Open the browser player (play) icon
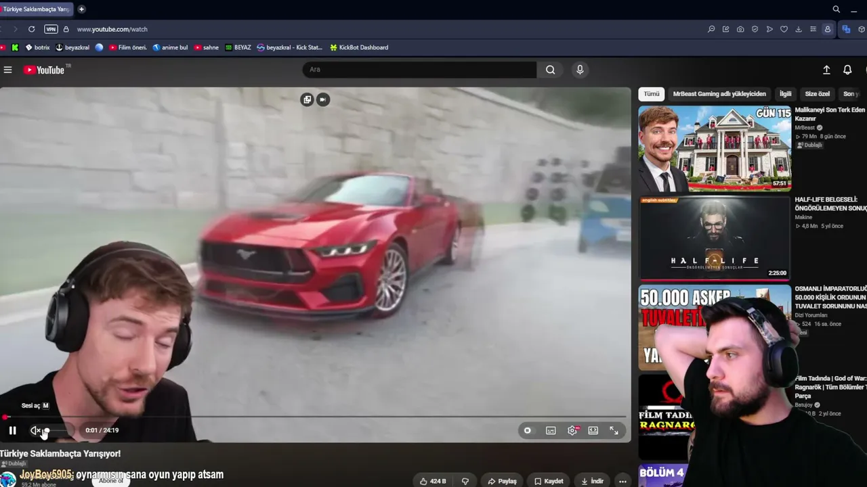The height and width of the screenshot is (487, 867). 769,29
